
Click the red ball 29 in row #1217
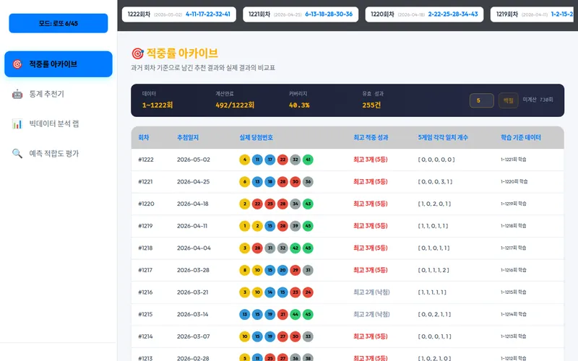click(296, 270)
